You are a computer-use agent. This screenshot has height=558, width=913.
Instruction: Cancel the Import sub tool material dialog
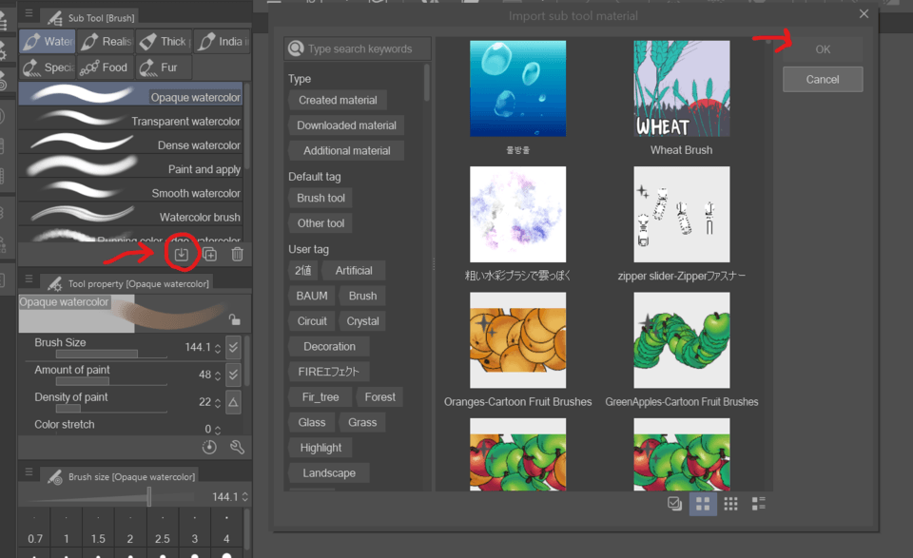pos(822,80)
